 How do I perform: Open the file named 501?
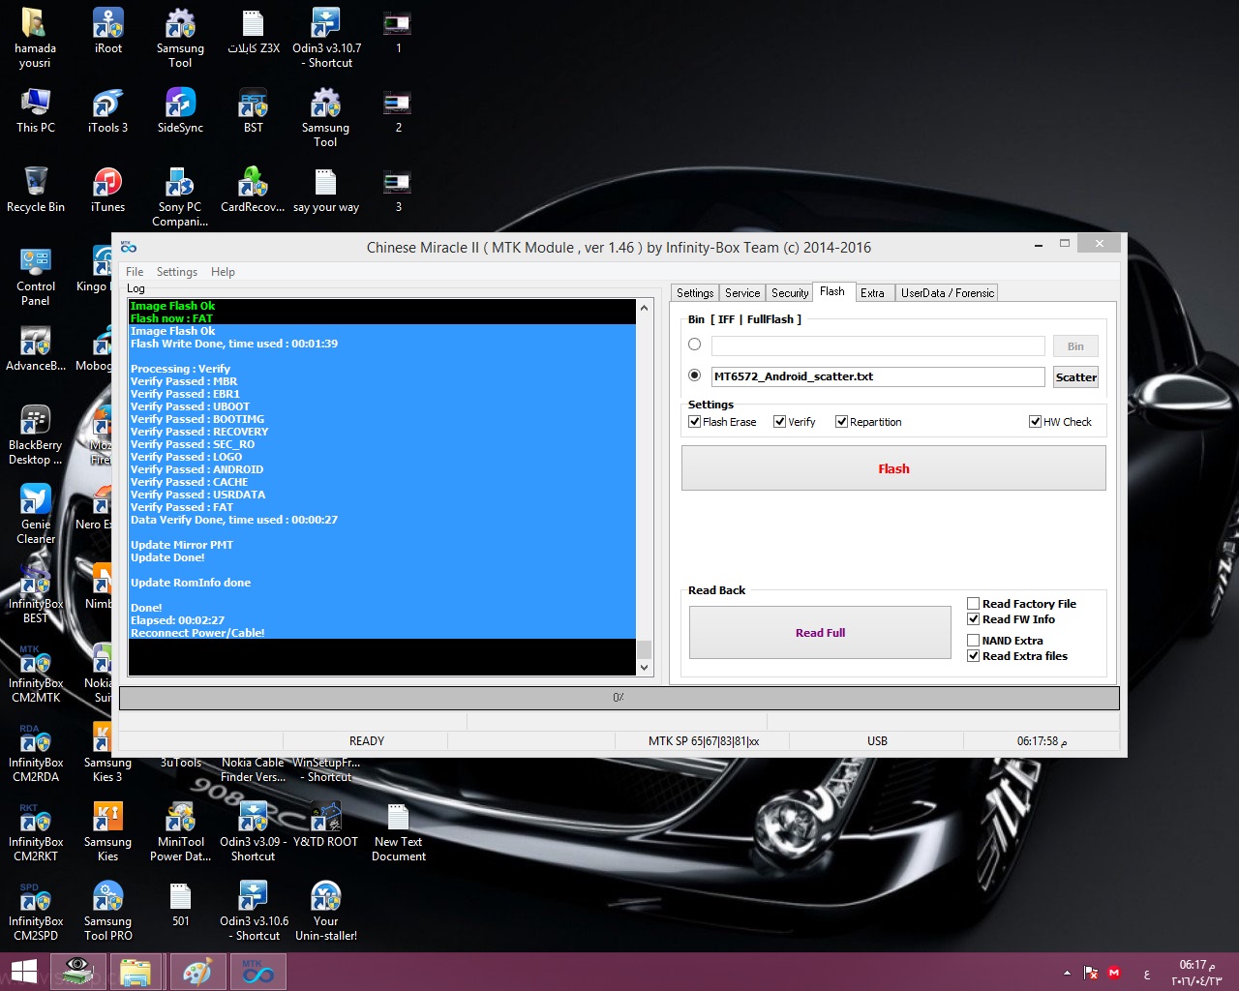point(180,903)
